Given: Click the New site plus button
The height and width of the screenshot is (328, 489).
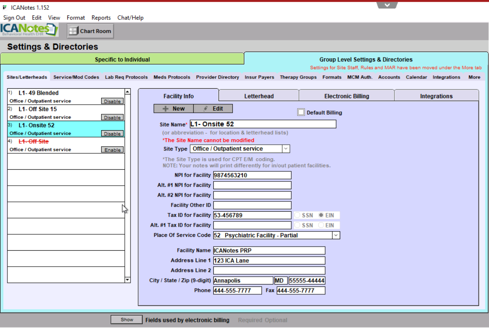Looking at the screenshot, I should coord(173,109).
